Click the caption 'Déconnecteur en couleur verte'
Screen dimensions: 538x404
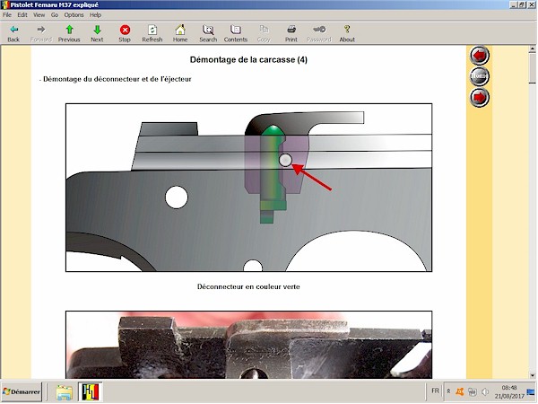tap(248, 286)
